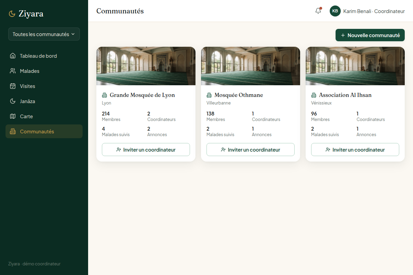Image resolution: width=413 pixels, height=275 pixels.
Task: Open the notifications bell
Action: 318,11
